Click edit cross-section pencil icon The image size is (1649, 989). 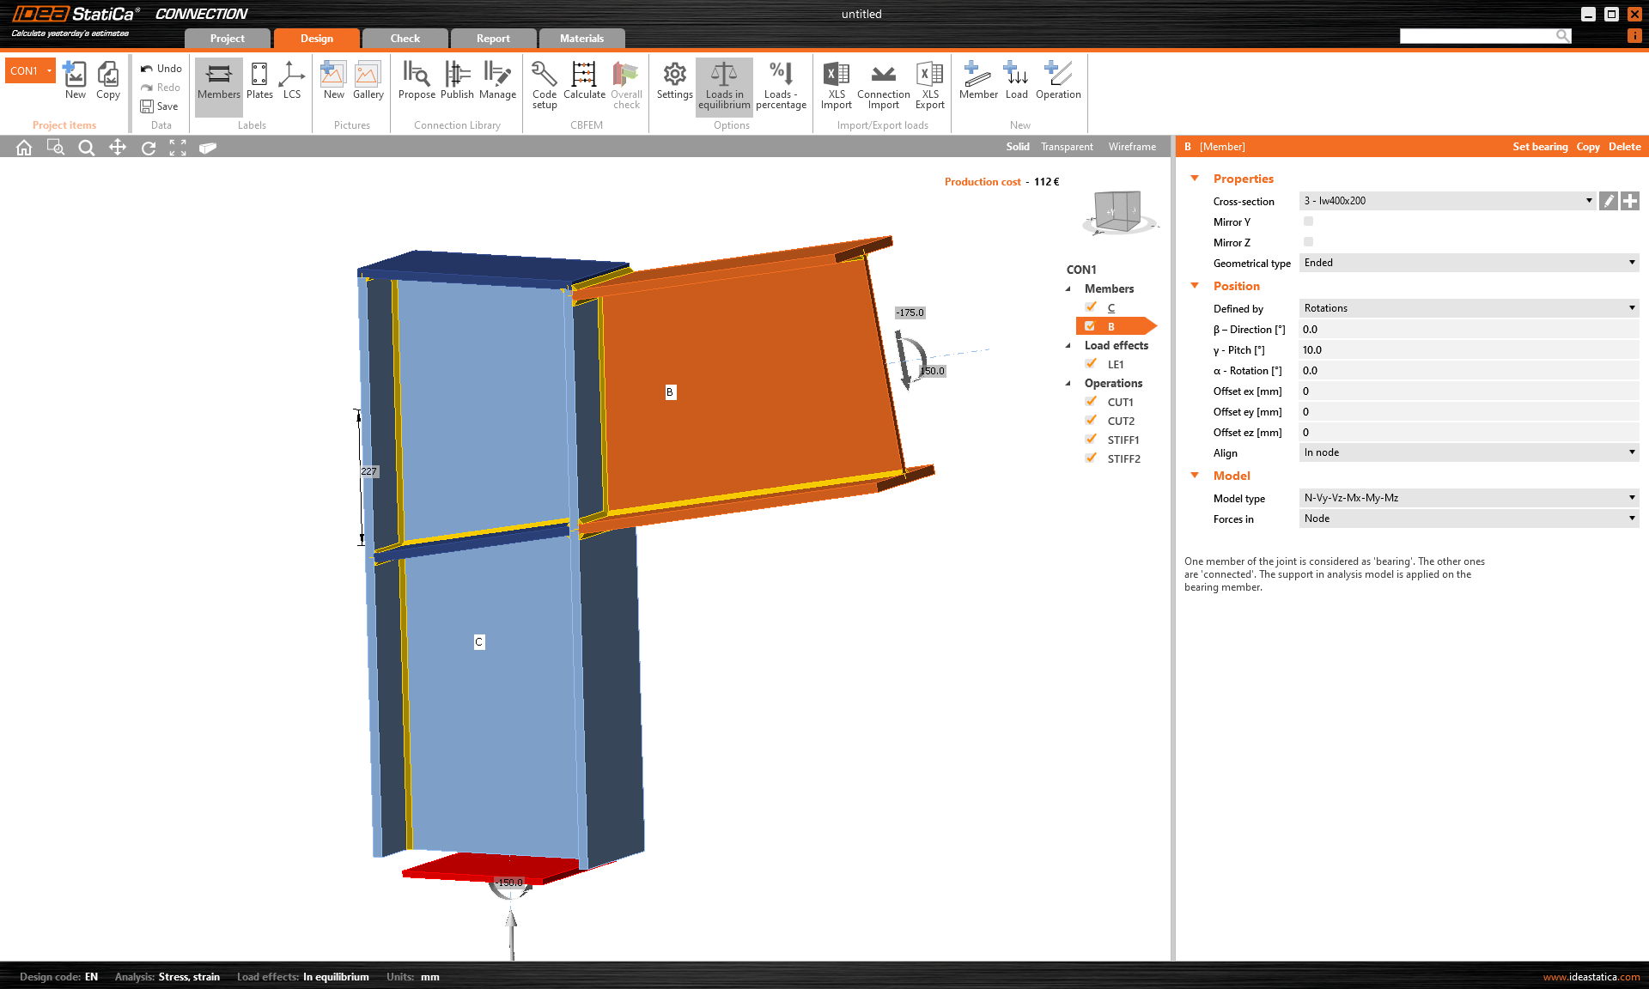click(x=1609, y=201)
